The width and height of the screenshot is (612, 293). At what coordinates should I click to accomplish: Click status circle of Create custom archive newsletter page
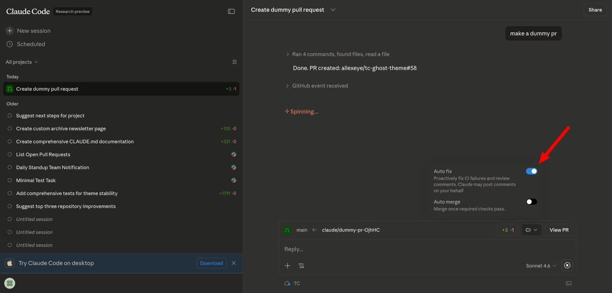pos(10,128)
